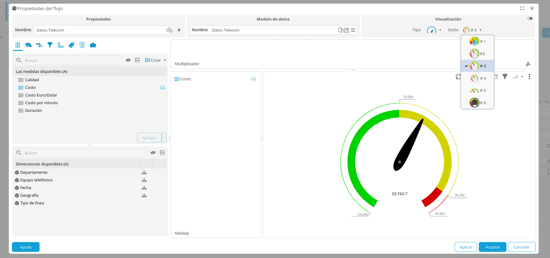Click the refresh icon above the gauge
550x258 pixels.
click(458, 77)
